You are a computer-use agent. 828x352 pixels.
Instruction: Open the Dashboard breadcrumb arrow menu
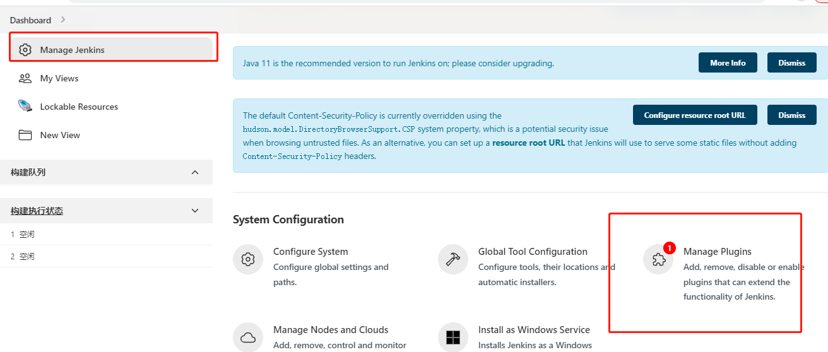click(x=62, y=20)
